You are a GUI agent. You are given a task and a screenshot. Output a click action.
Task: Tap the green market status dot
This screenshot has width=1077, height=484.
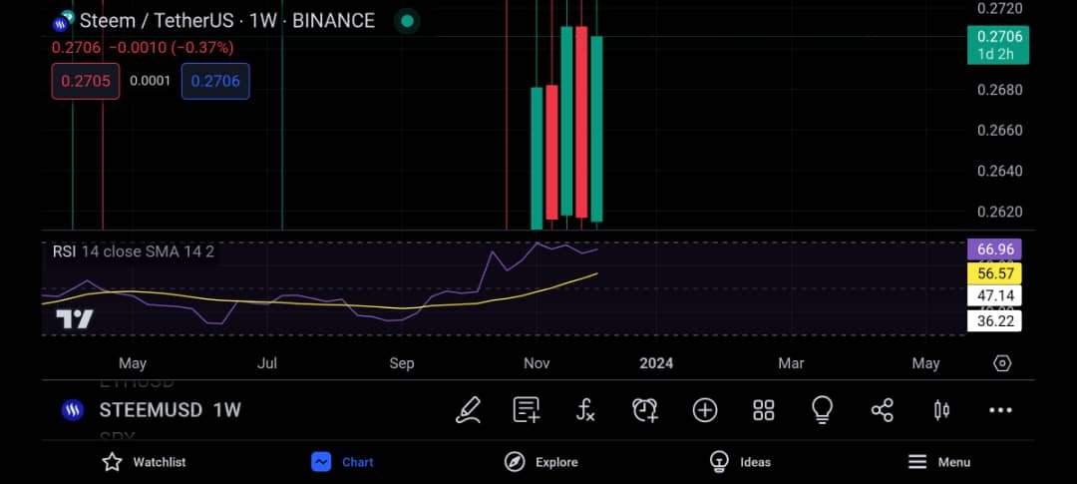(x=407, y=21)
